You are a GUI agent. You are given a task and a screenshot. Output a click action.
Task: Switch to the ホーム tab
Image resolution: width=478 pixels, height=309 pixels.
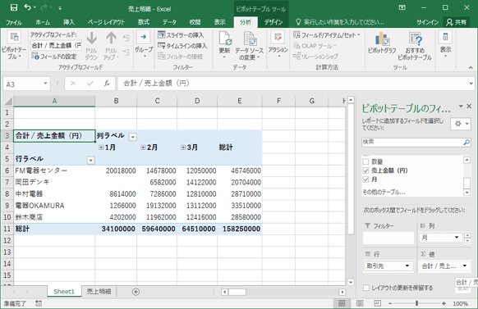click(43, 22)
